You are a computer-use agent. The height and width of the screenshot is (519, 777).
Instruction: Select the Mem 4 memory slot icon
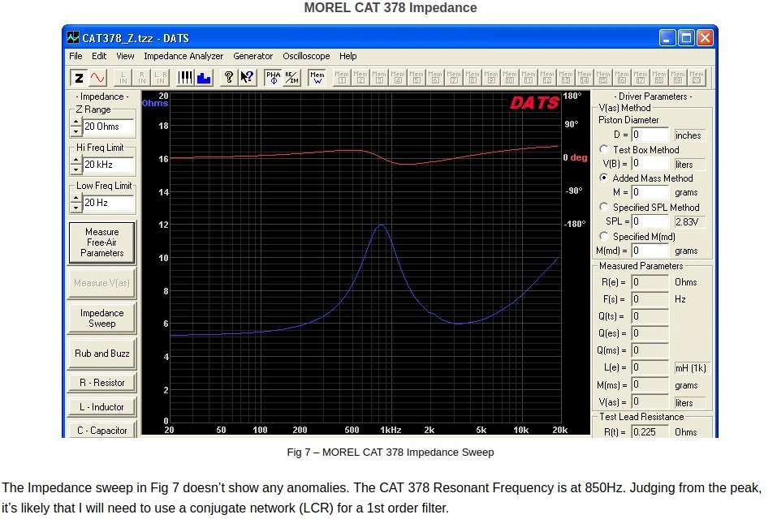(398, 78)
